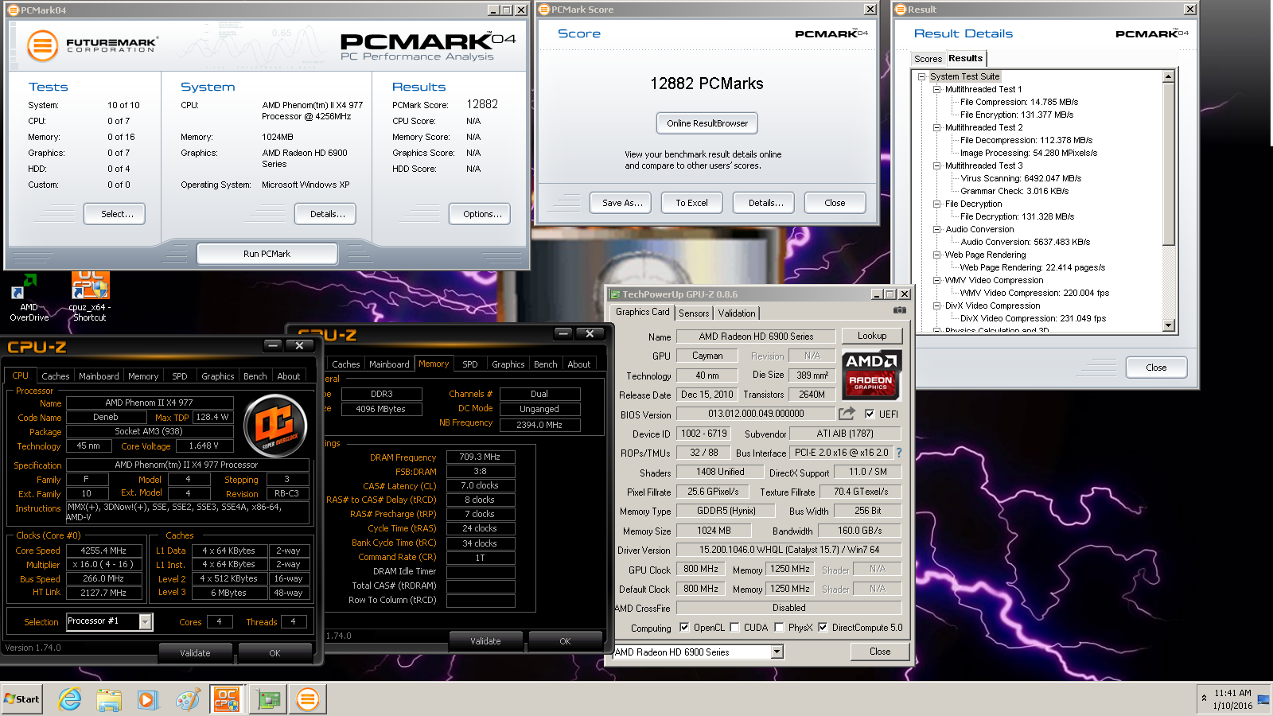Click the tray monitor icon next to the clock
This screenshot has height=716, width=1273.
(x=1263, y=699)
